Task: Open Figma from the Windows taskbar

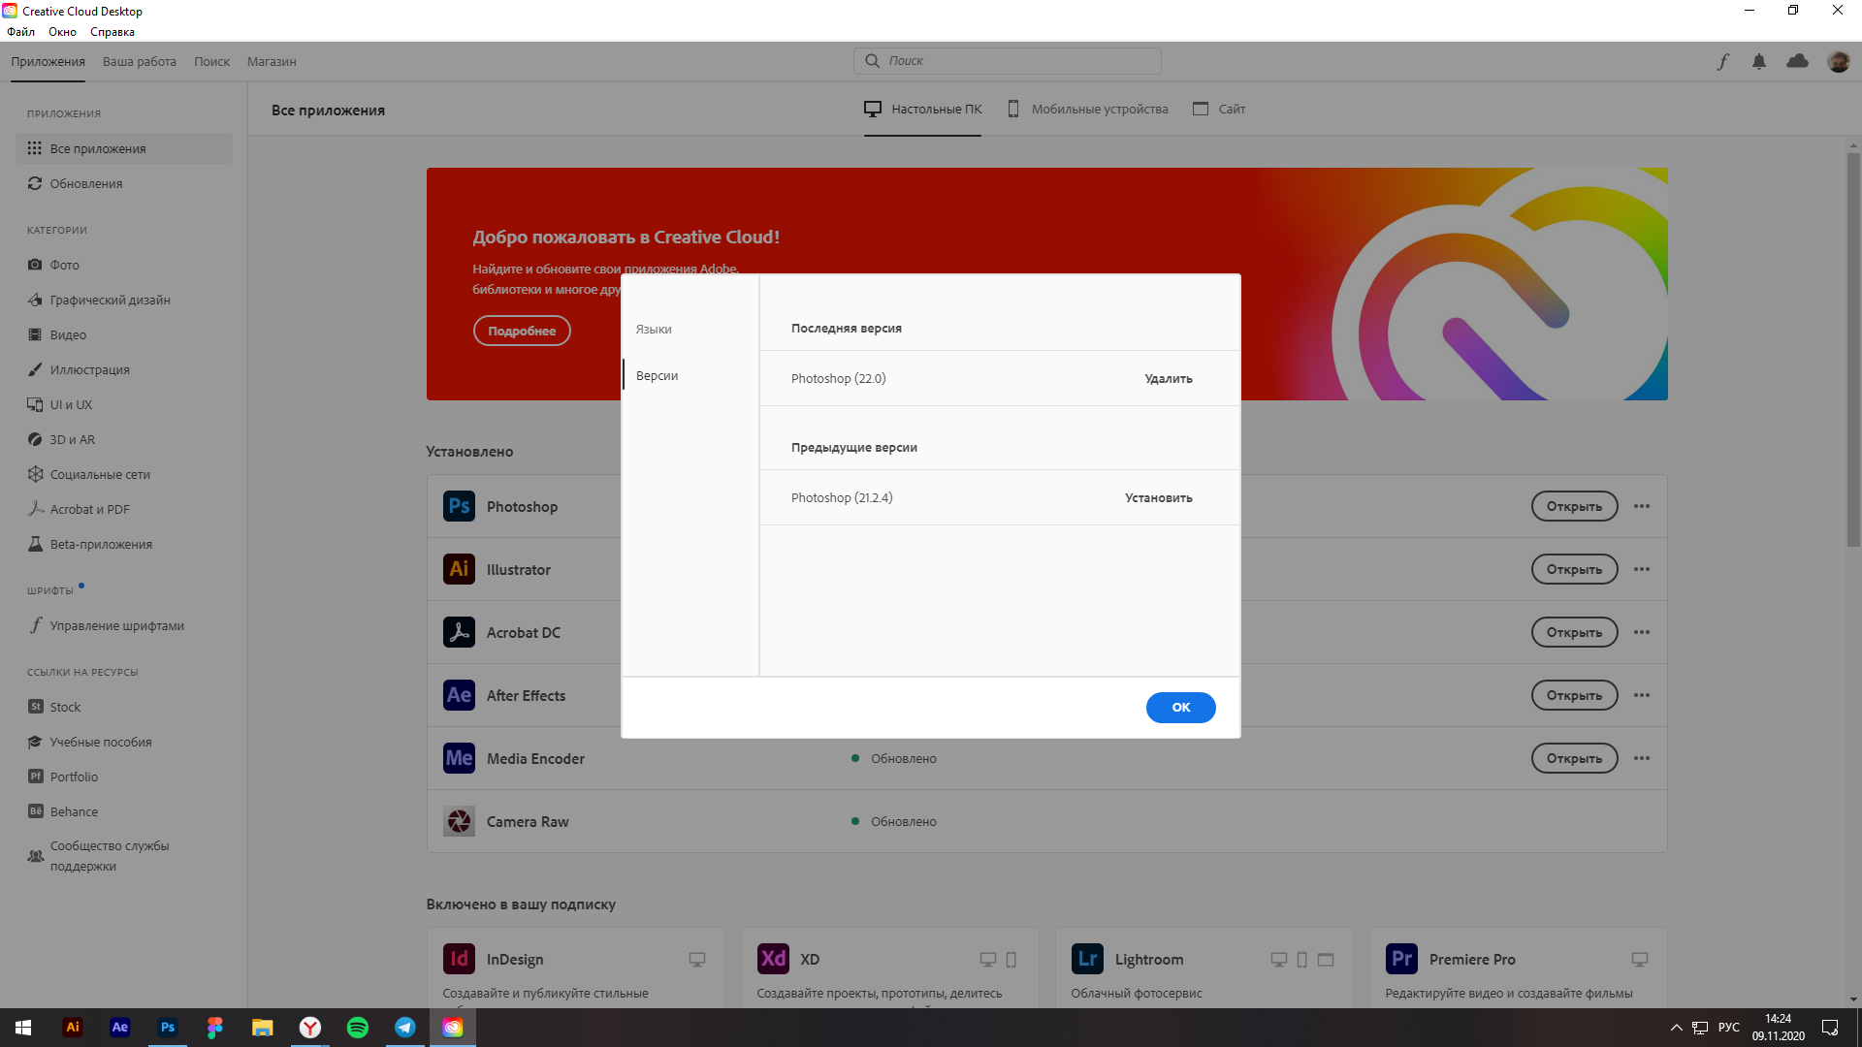Action: [214, 1028]
